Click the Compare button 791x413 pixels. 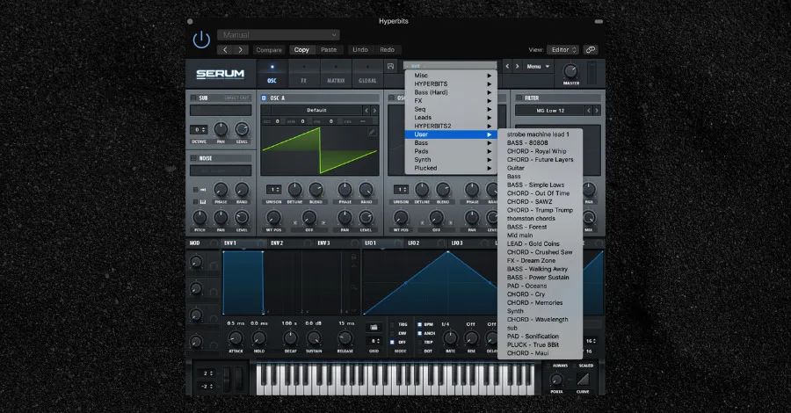coord(269,49)
